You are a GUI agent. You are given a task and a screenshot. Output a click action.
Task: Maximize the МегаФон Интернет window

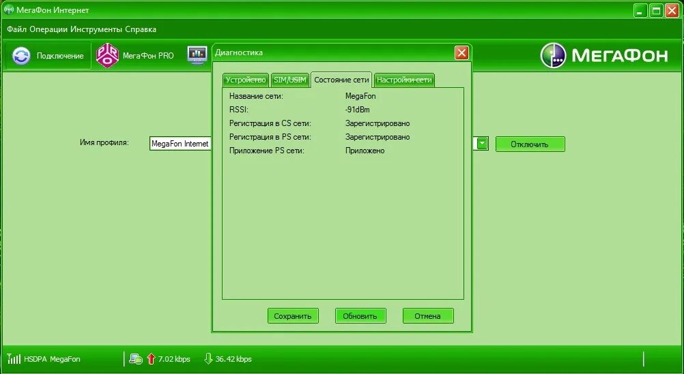(656, 11)
